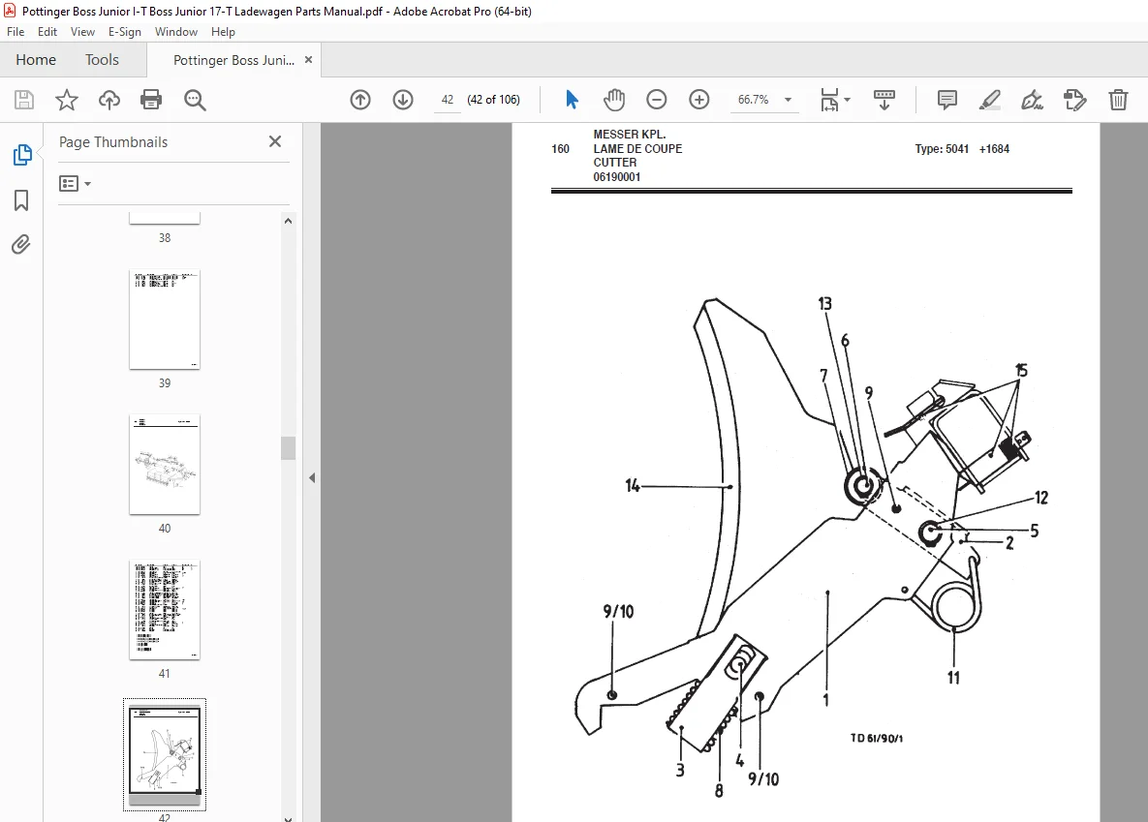1148x822 pixels.
Task: Activate the hand pan tool
Action: coord(614,100)
